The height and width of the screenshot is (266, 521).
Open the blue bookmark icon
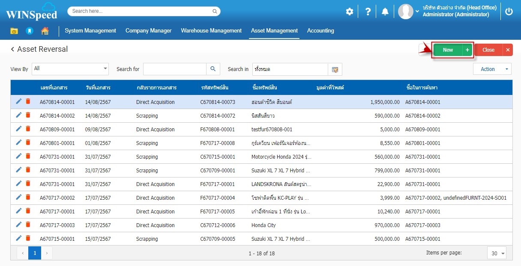coord(29,31)
